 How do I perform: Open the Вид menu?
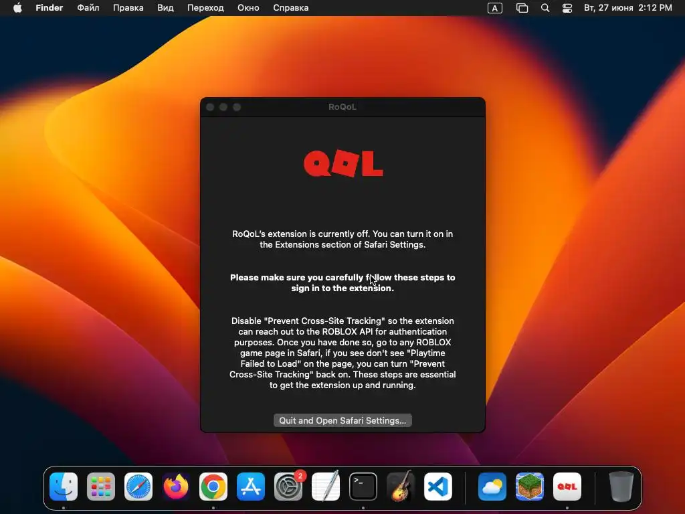pos(165,8)
